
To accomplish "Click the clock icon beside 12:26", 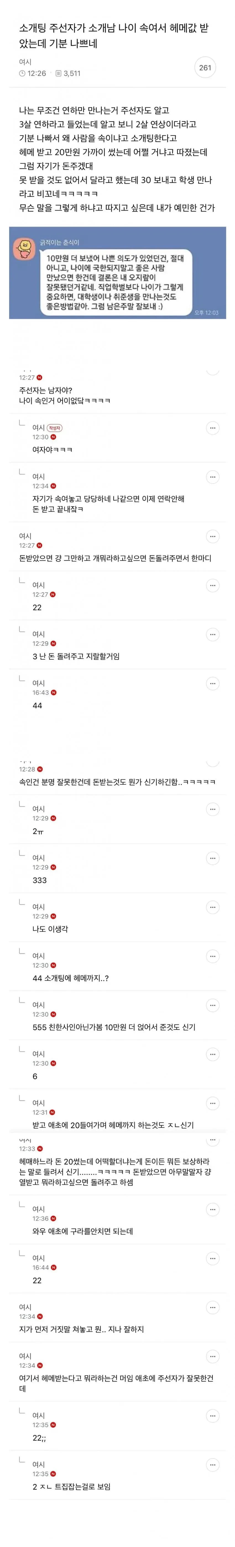I will [x=22, y=73].
